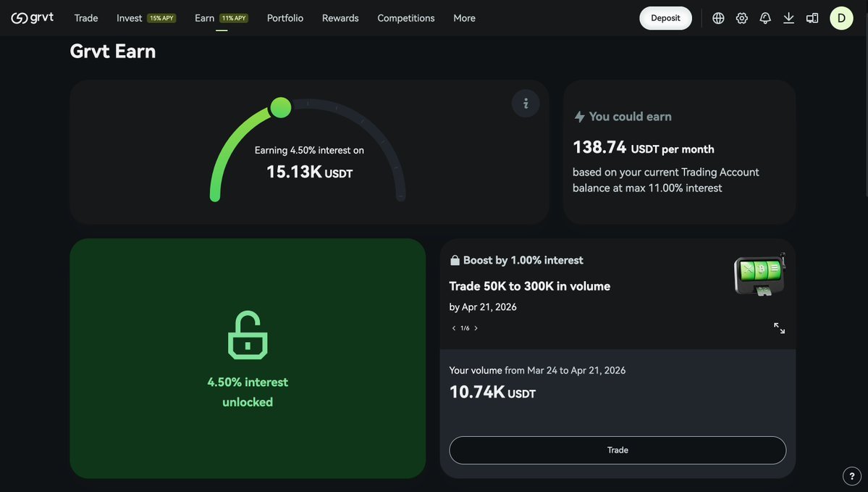
Task: Click the grvt logo
Action: (x=32, y=17)
